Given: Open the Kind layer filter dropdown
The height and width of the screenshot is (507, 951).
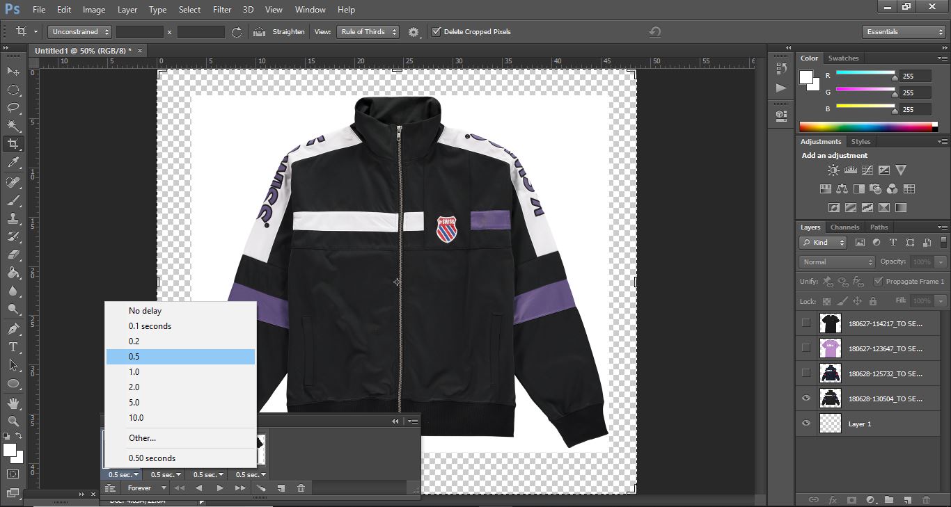Looking at the screenshot, I should 823,243.
